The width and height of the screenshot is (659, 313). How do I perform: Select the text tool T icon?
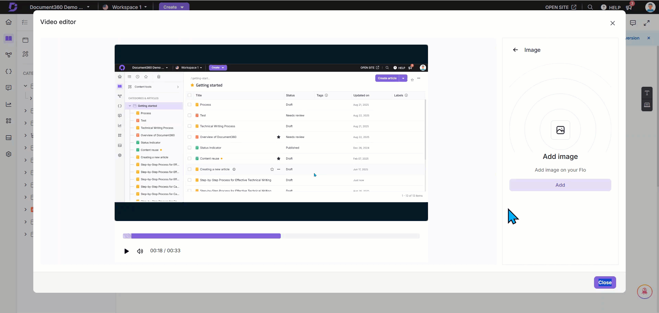point(647,93)
